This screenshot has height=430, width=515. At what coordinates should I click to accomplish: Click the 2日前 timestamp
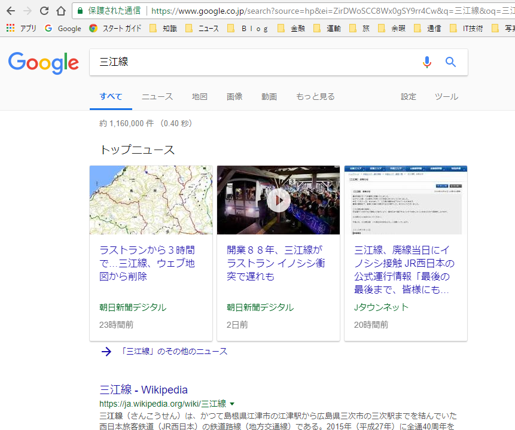[x=237, y=325]
